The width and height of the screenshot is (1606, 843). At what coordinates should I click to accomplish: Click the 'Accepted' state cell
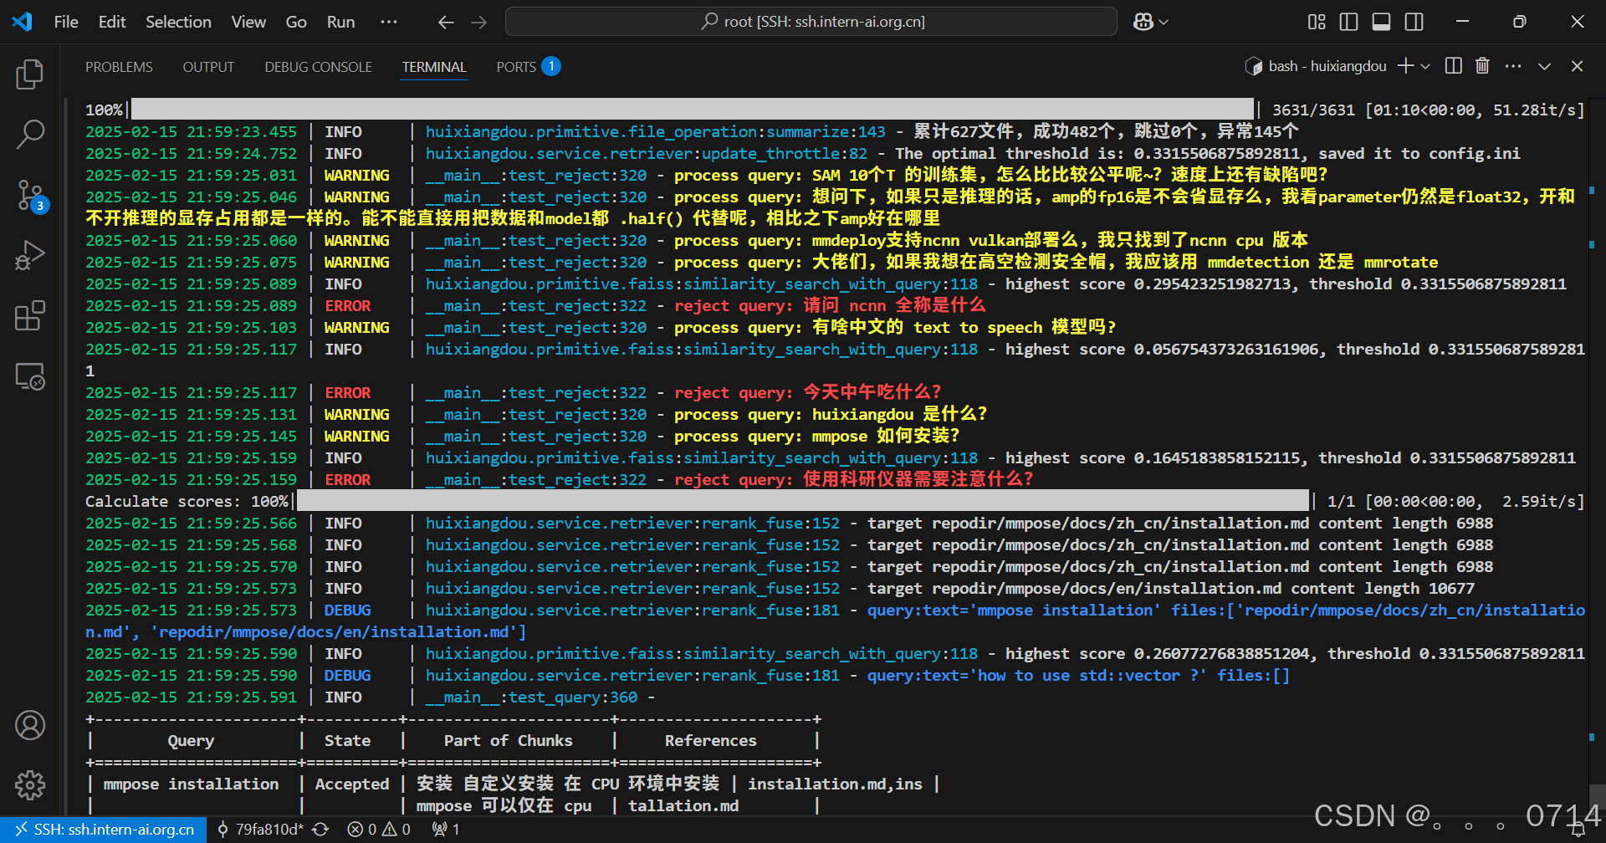[352, 784]
